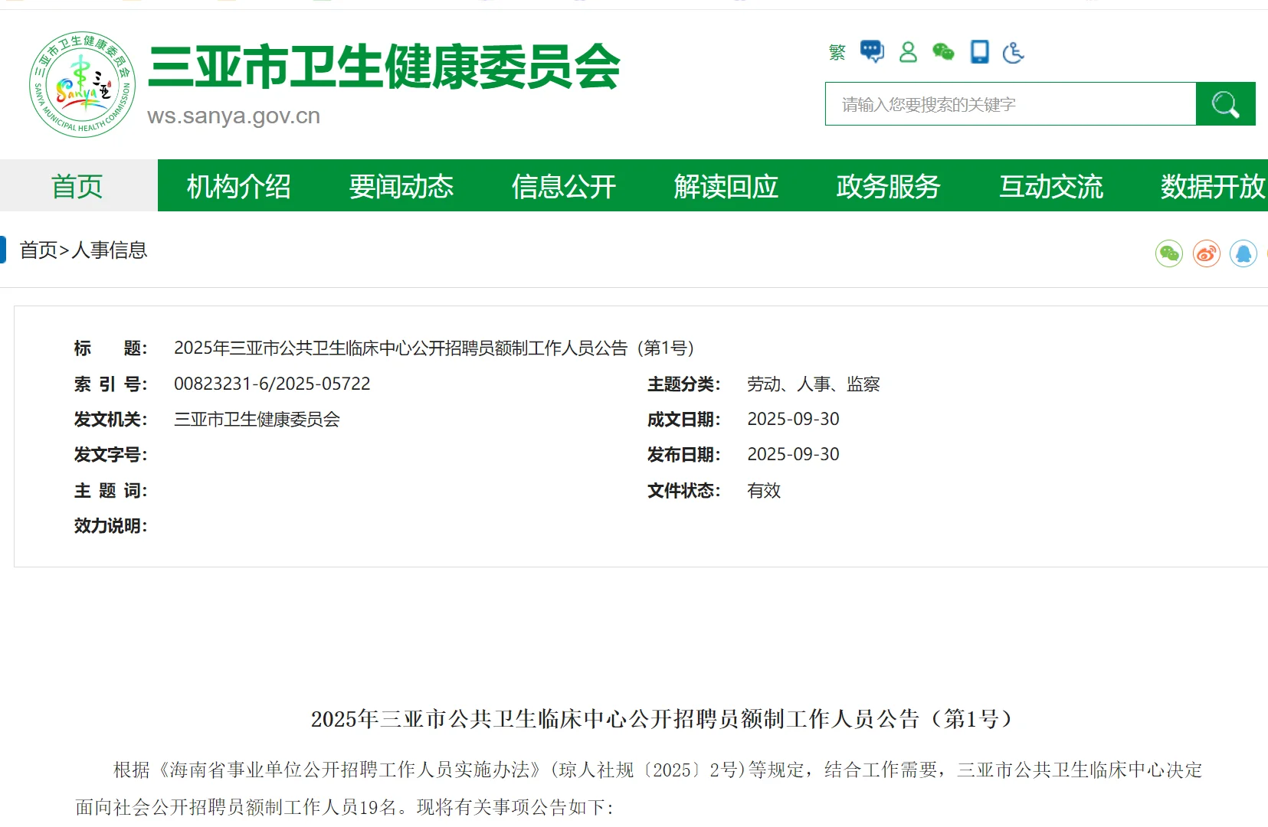This screenshot has height=827, width=1268.
Task: Select the user login person icon
Action: click(x=908, y=52)
